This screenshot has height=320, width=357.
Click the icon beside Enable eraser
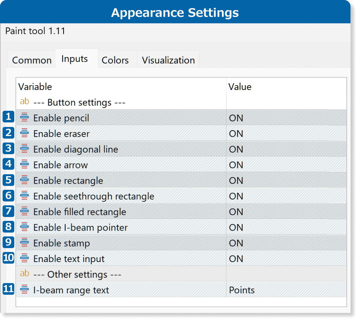point(25,133)
